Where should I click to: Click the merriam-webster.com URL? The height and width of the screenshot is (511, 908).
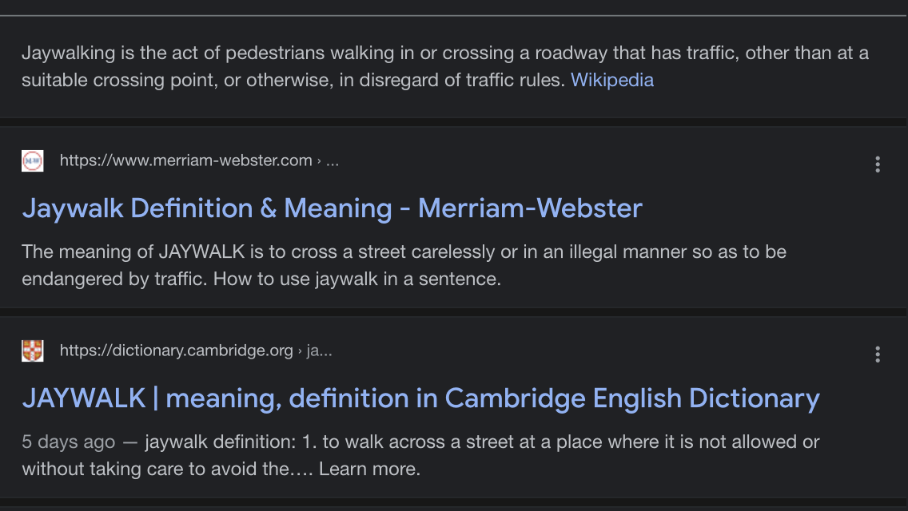(x=185, y=160)
